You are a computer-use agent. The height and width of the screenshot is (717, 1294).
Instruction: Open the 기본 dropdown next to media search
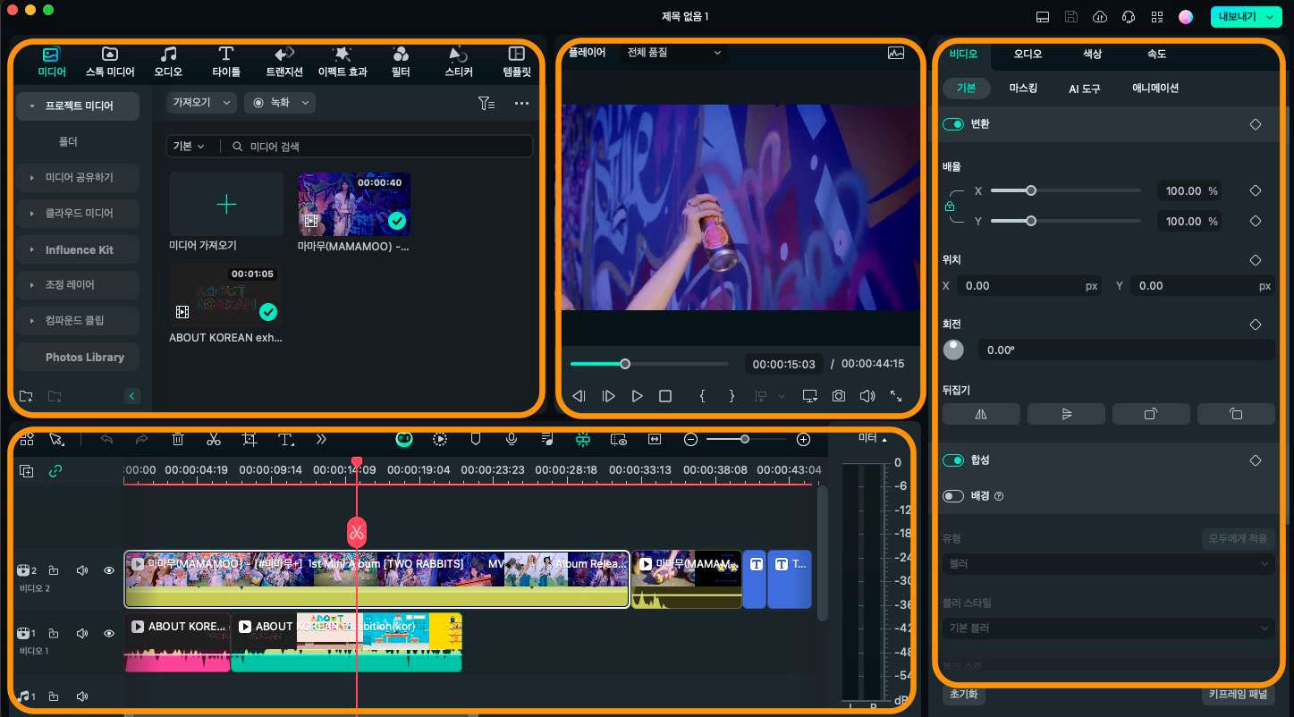click(188, 146)
